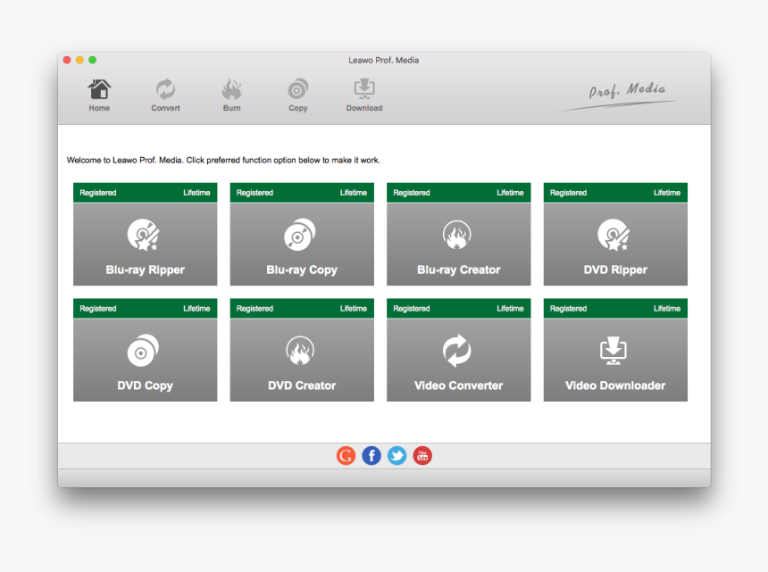Click "Registered" on the Video Downloader tile
Screen dimensions: 768x572
[568, 309]
